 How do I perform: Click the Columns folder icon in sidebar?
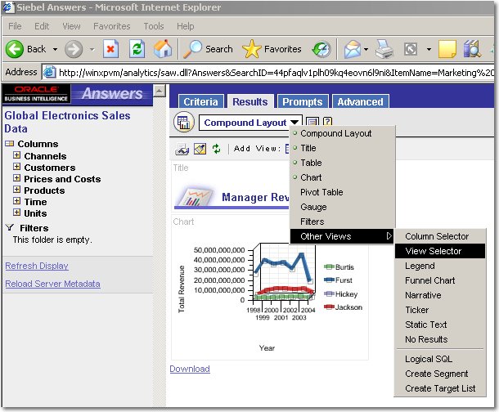click(x=10, y=144)
